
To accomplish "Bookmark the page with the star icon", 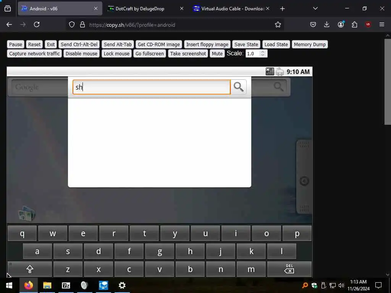I will 278,25.
